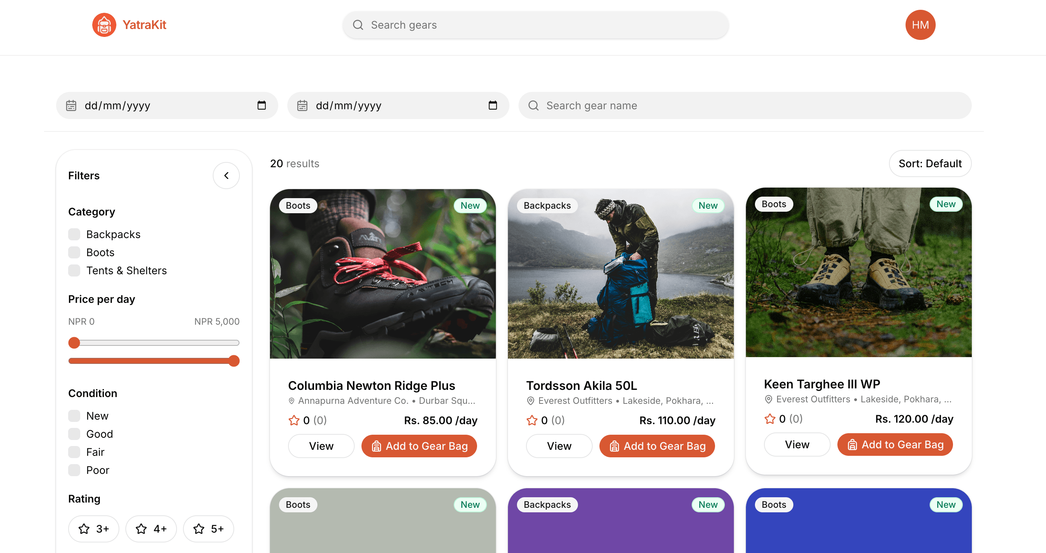Click star rating icon on Columbia Newton Ridge Plus
The height and width of the screenshot is (553, 1046).
[294, 420]
